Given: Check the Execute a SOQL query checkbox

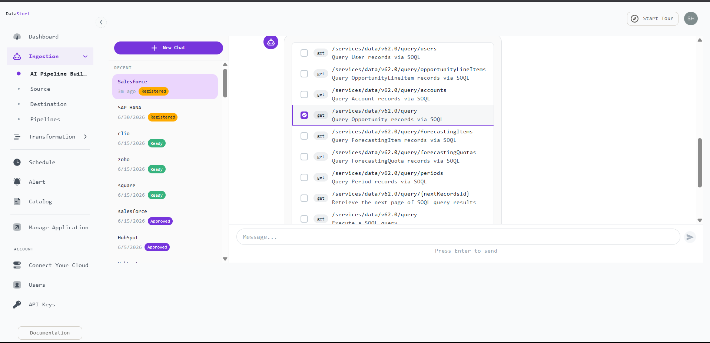Looking at the screenshot, I should click(x=304, y=219).
